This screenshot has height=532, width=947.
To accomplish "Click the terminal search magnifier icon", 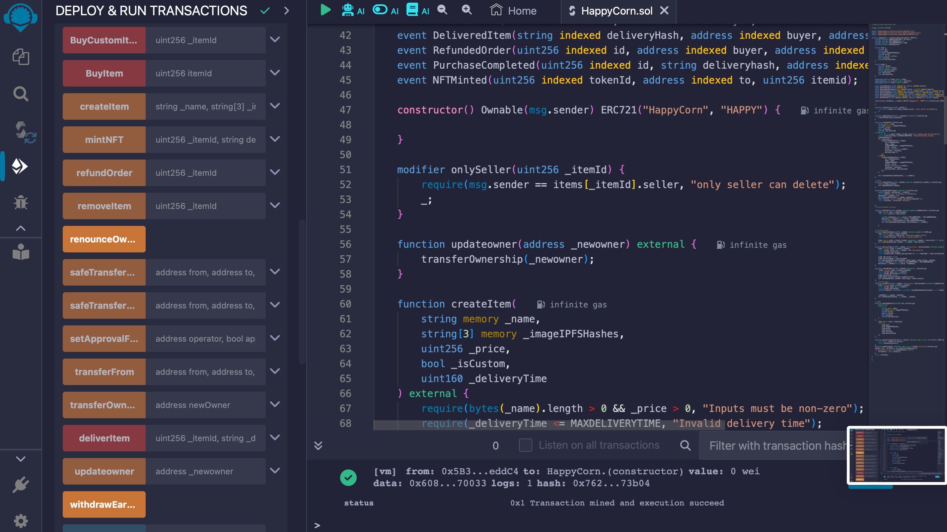I will (685, 445).
